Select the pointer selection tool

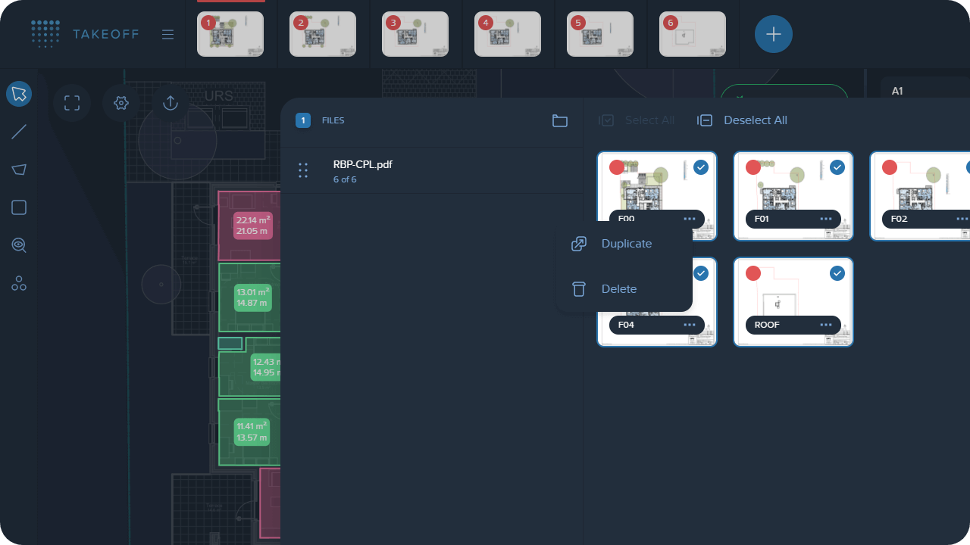pyautogui.click(x=19, y=95)
